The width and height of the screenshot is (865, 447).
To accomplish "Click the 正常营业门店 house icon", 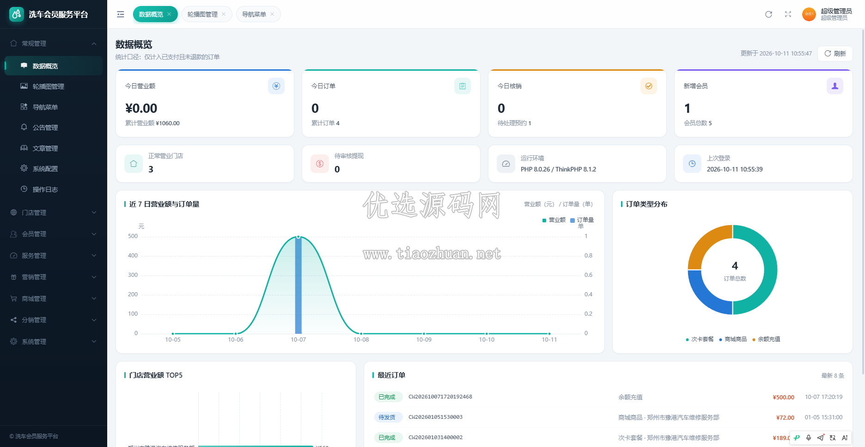I will [x=134, y=164].
